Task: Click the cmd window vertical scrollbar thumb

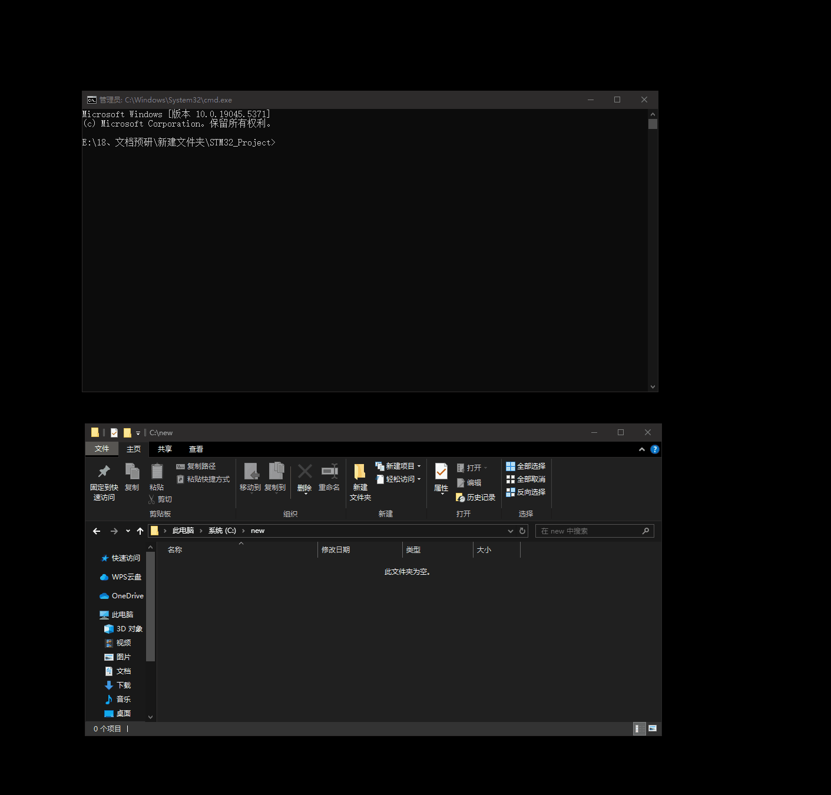Action: [x=653, y=124]
